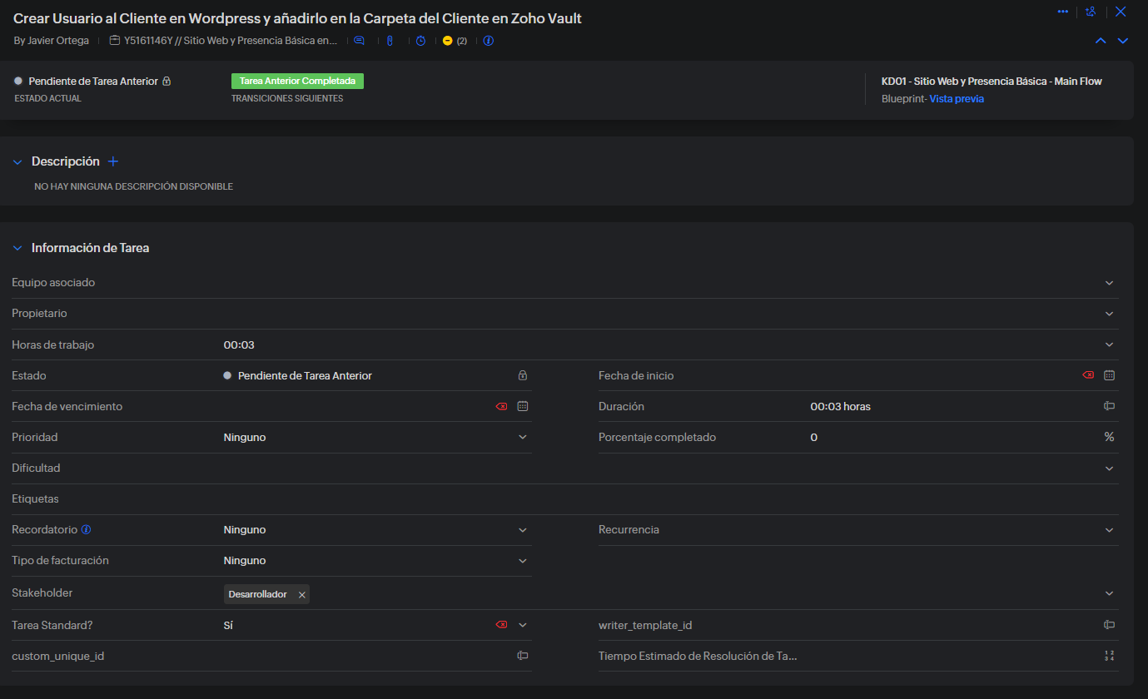Open the Recordatorio dropdown
The width and height of the screenshot is (1148, 699).
click(522, 529)
